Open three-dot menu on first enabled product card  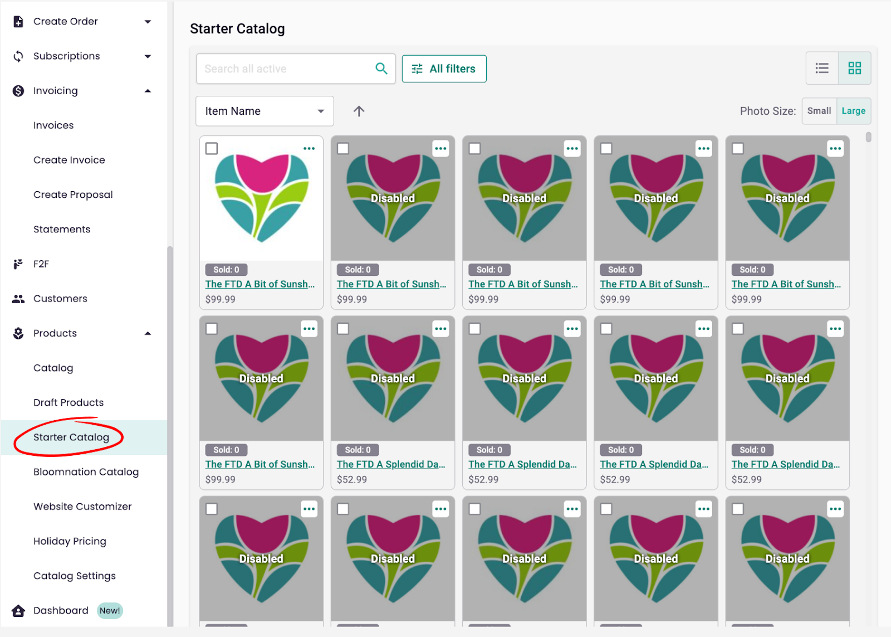point(309,148)
